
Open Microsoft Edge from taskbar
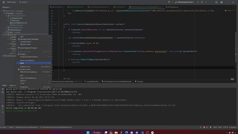[x=126, y=133]
